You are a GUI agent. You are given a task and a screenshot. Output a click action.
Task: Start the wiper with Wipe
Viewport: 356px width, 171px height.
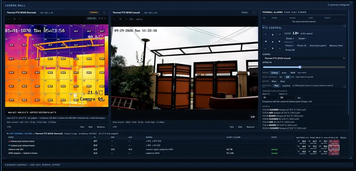point(274,81)
